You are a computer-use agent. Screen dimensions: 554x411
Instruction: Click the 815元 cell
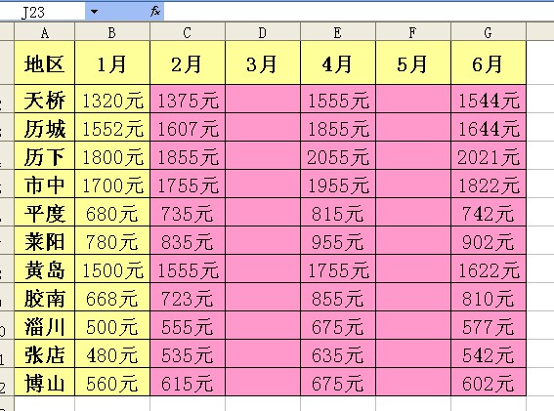pyautogui.click(x=338, y=212)
